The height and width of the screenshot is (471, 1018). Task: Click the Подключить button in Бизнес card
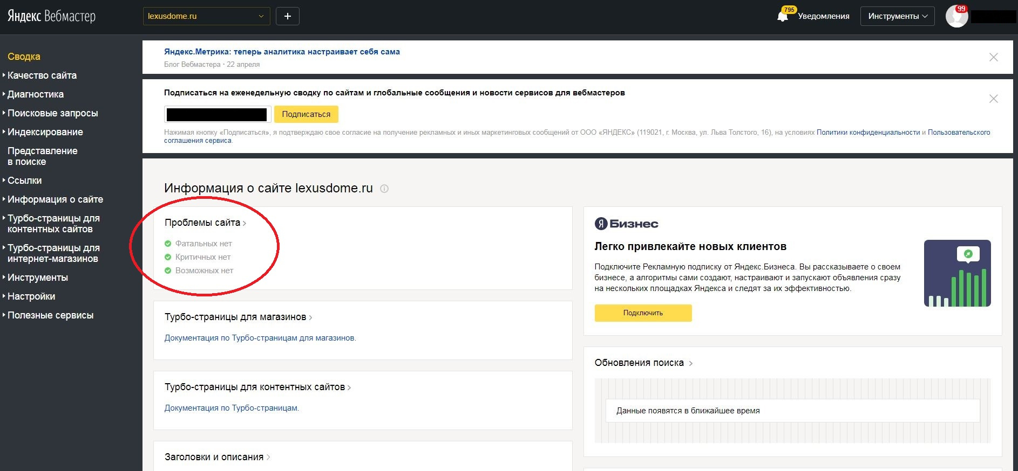point(643,313)
